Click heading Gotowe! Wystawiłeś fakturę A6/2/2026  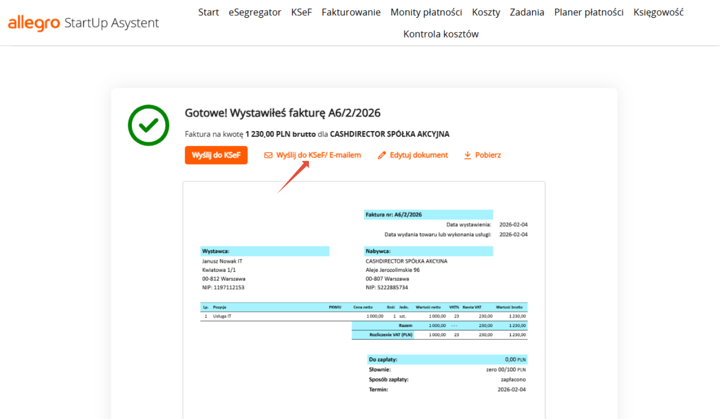(x=283, y=113)
